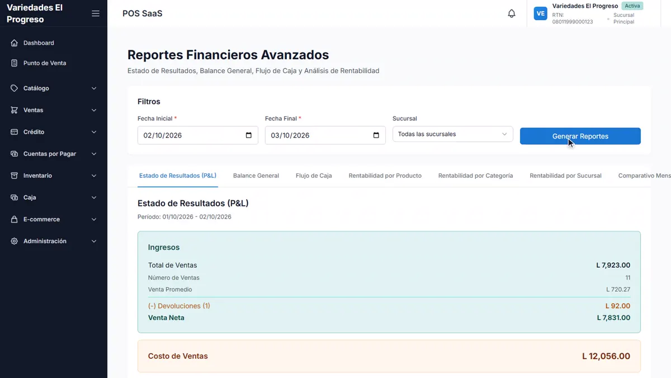Click the Variedades El Progreso sidebar title
The image size is (671, 378).
click(x=35, y=13)
